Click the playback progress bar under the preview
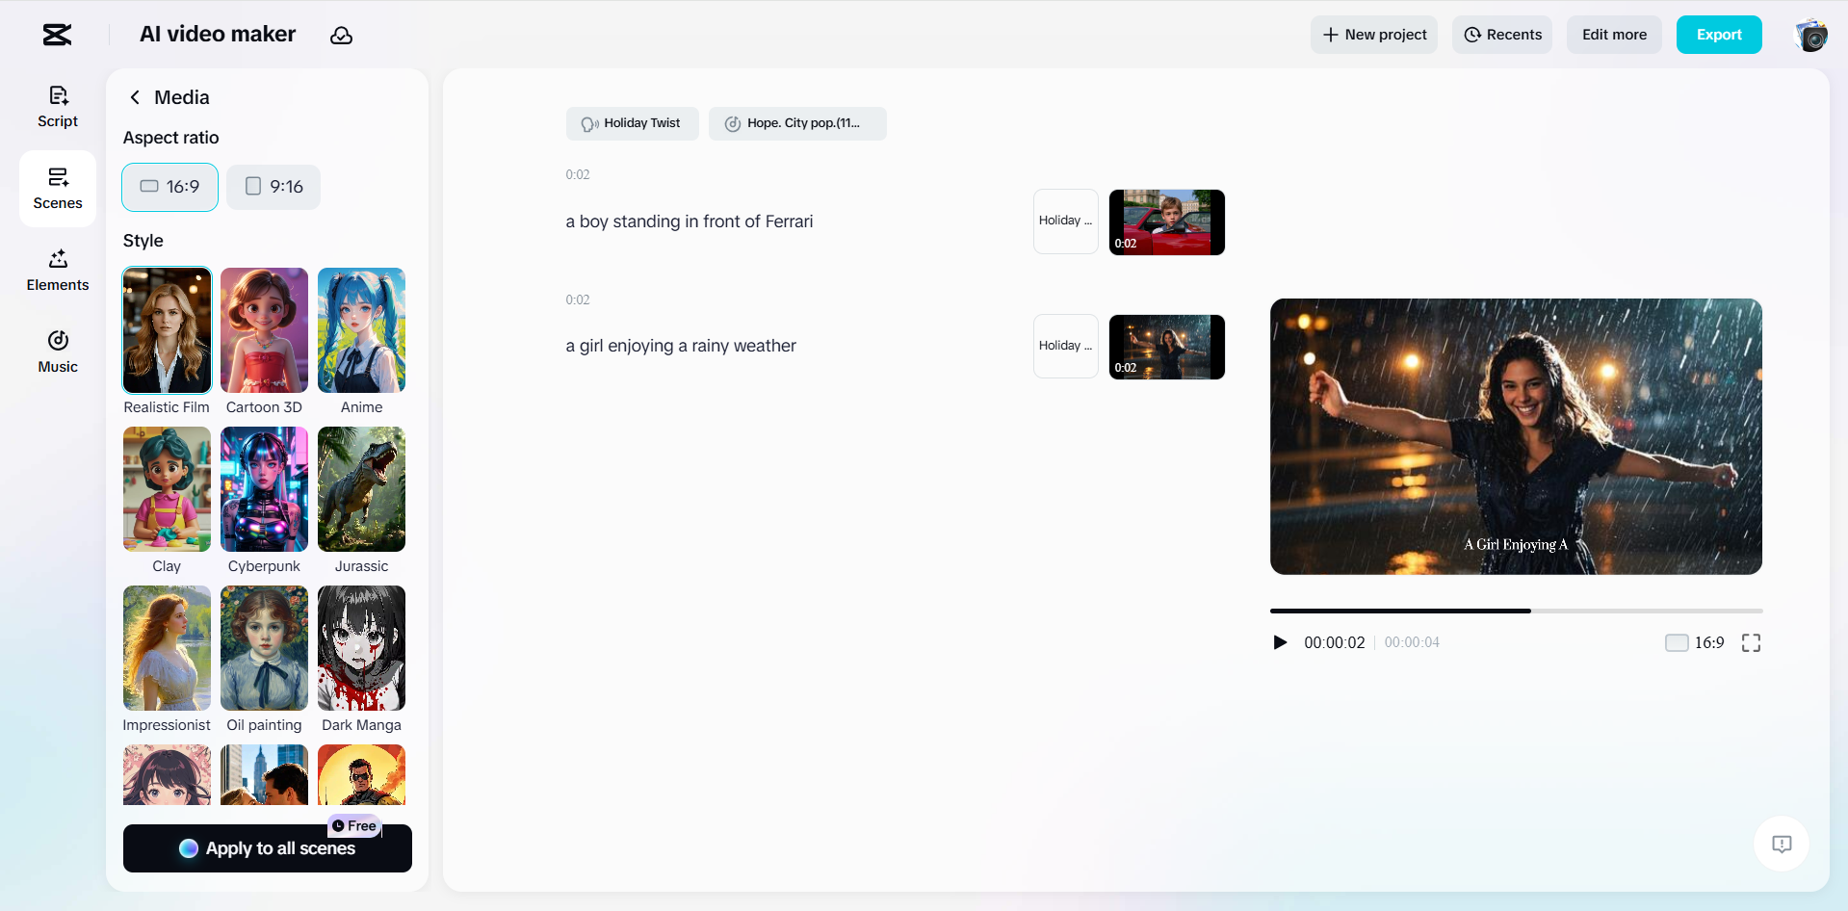This screenshot has width=1848, height=911. point(1516,611)
